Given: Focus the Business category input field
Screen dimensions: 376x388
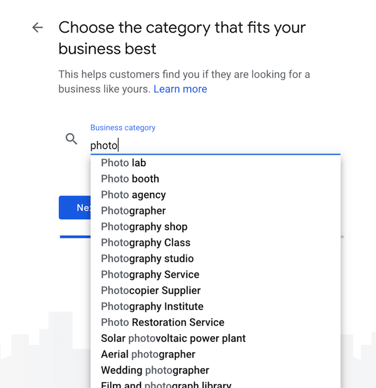Looking at the screenshot, I should 215,145.
